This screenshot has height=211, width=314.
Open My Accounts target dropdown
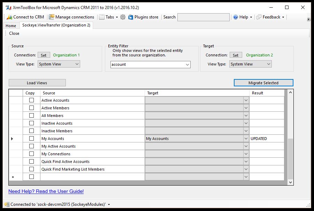tap(246, 138)
